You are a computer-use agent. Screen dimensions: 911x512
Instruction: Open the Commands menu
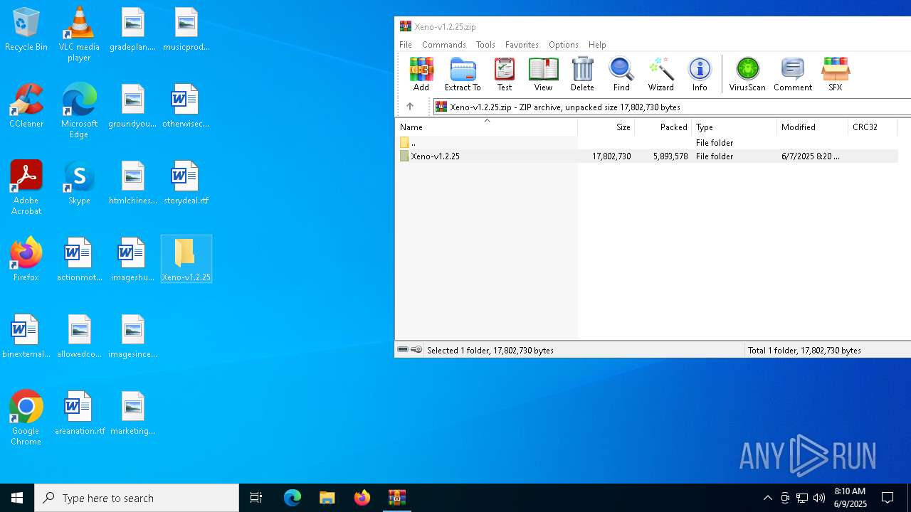pyautogui.click(x=444, y=44)
